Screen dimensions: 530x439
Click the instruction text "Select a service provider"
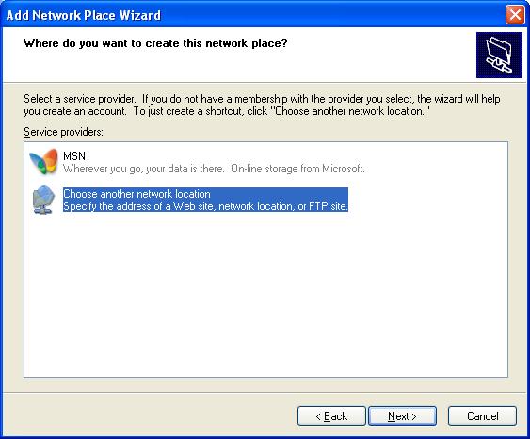click(x=79, y=99)
